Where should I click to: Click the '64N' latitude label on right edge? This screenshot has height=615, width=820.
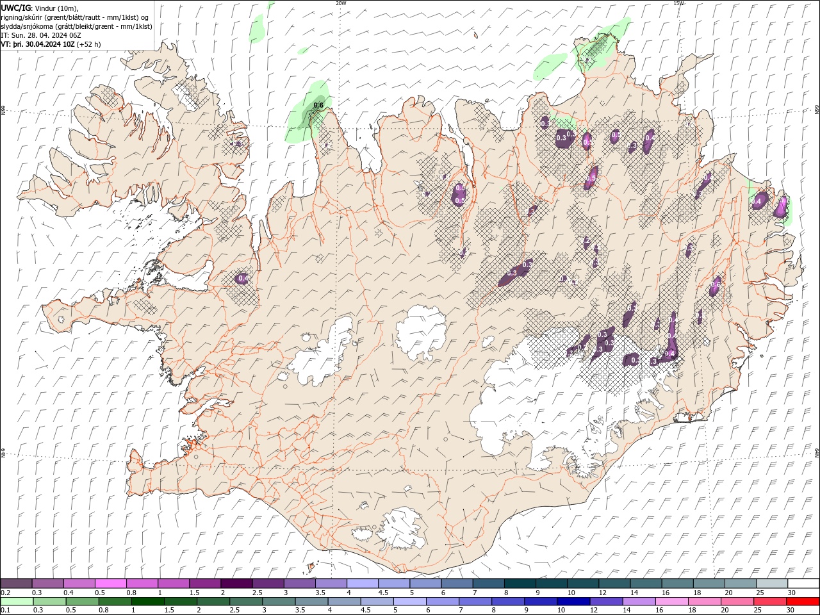click(x=817, y=452)
